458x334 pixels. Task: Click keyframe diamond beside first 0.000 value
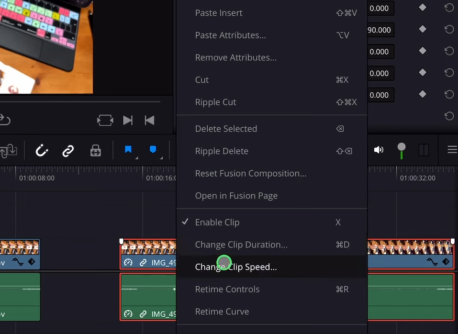(x=423, y=8)
